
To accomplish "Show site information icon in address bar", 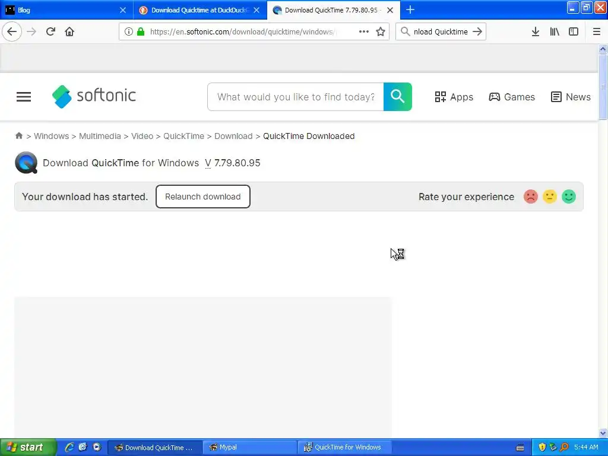I will pos(129,32).
